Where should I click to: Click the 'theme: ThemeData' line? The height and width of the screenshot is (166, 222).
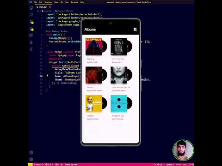tap(68, 80)
